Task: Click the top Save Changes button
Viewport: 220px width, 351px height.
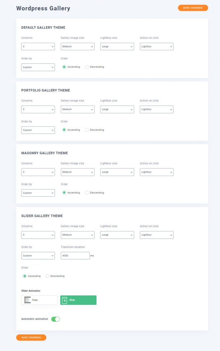Action: (193, 8)
